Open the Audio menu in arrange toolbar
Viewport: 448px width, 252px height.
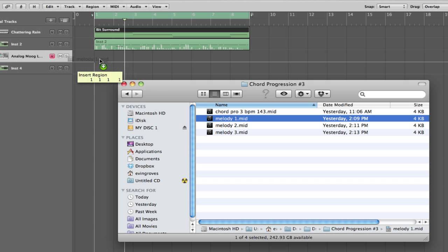pos(138,6)
